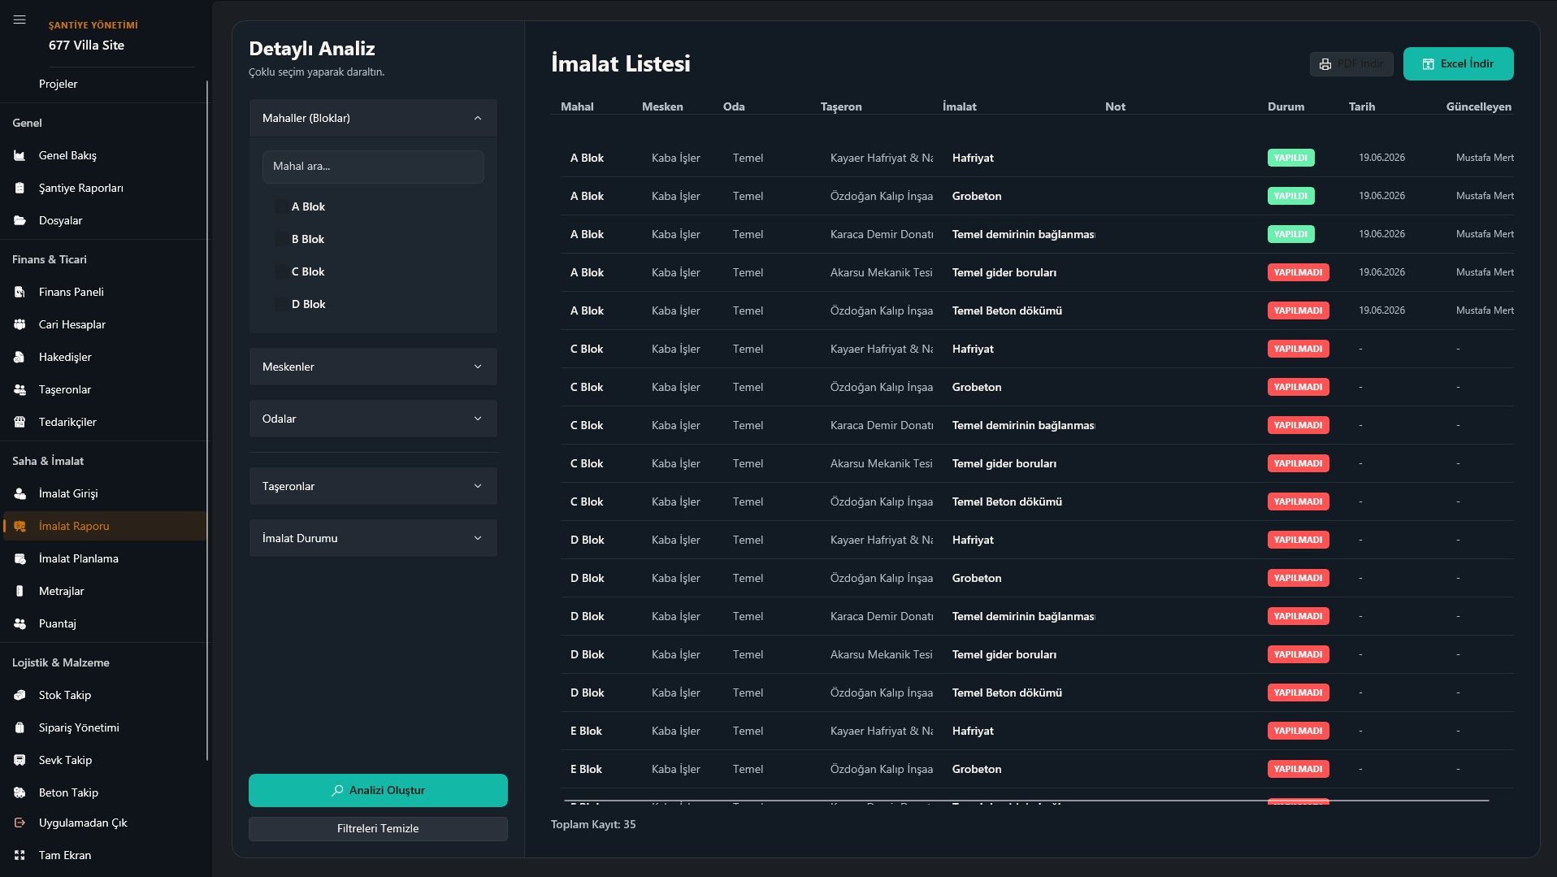The width and height of the screenshot is (1557, 877).
Task: Click the İmalat column header
Action: click(959, 106)
